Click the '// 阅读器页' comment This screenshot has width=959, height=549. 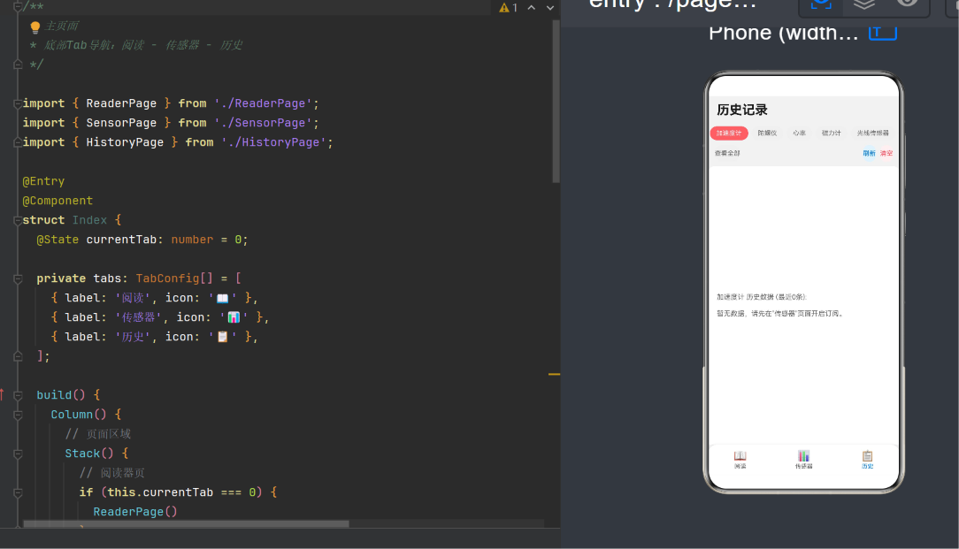pos(112,473)
